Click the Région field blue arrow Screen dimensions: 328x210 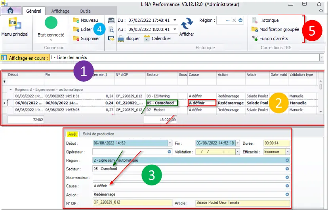[x=240, y=20]
